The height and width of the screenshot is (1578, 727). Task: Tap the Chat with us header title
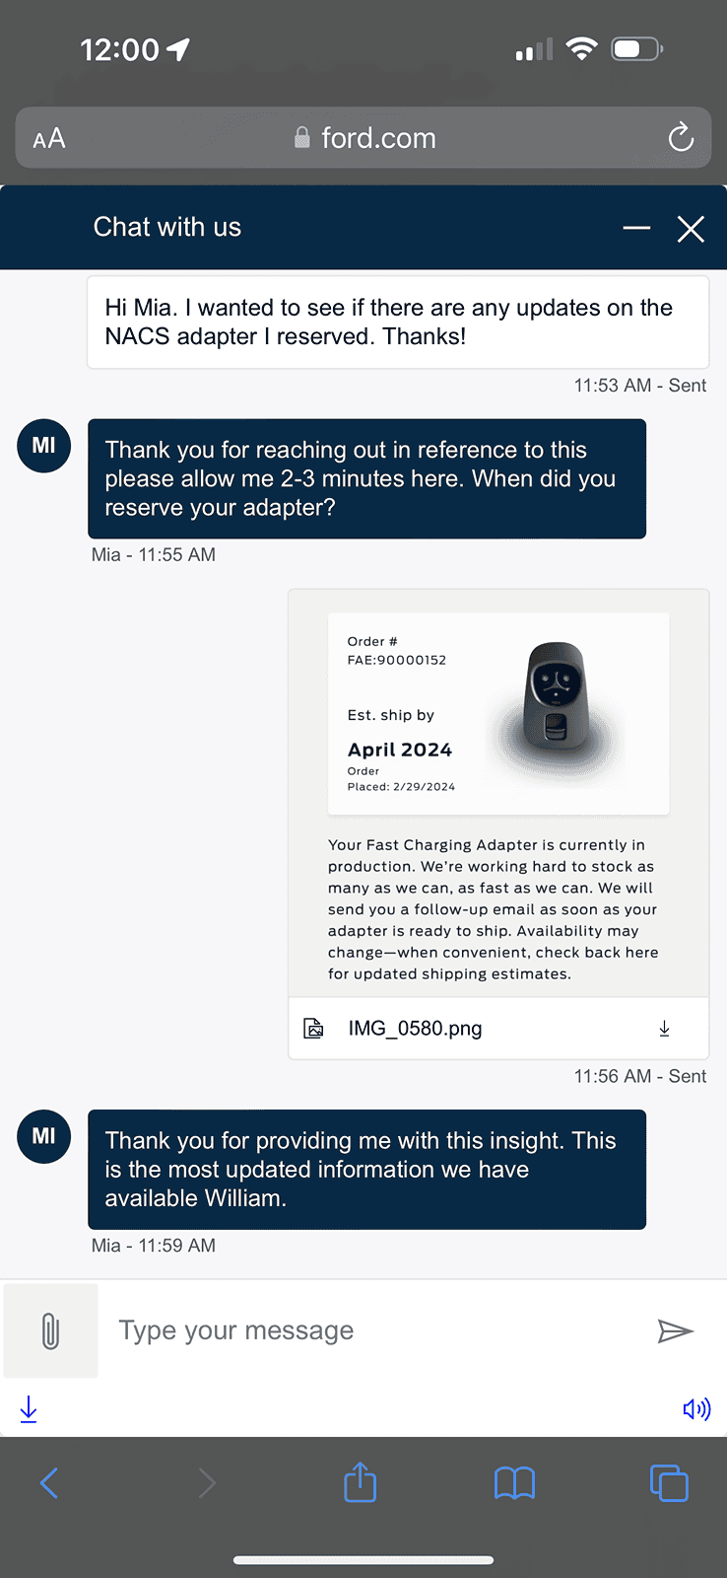167,228
